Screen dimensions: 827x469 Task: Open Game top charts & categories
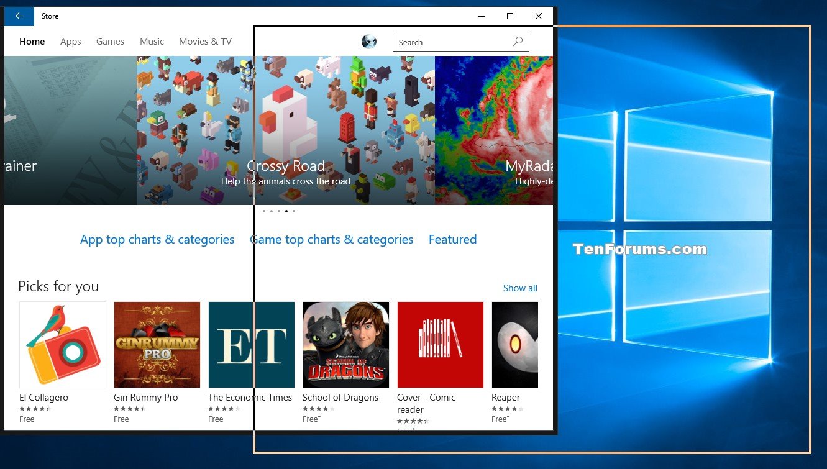tap(332, 240)
